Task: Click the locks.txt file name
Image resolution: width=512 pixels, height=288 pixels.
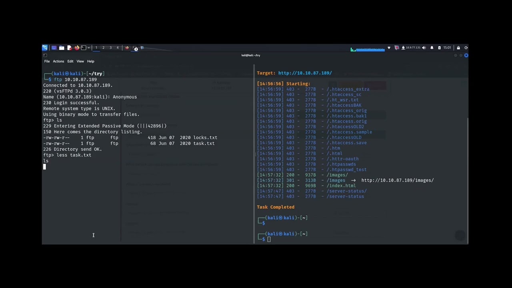Action: 205,138
